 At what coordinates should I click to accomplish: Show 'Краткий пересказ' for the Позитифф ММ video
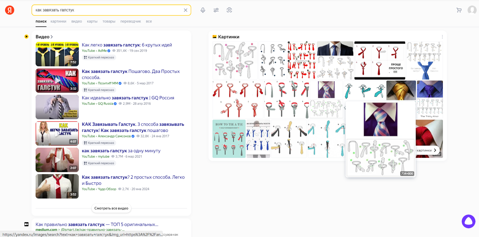(99, 90)
